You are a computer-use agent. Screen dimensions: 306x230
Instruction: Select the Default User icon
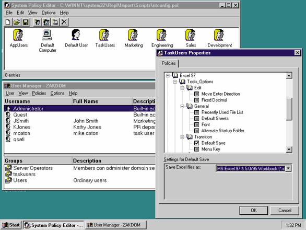pos(76,35)
